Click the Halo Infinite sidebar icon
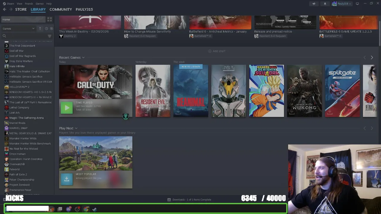Screen dimensions: 381x214 (x=7, y=66)
